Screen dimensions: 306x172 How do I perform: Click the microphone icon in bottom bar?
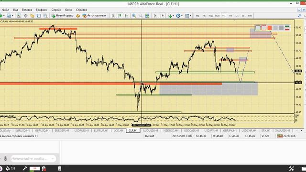[x=25, y=169]
